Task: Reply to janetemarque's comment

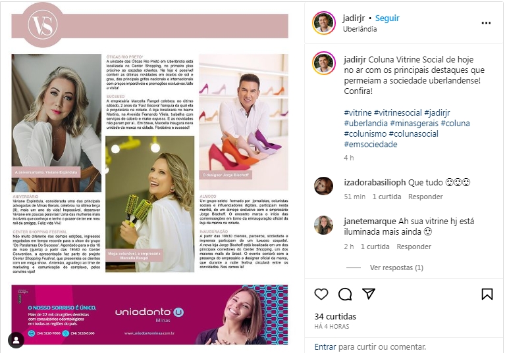Action: coord(414,247)
